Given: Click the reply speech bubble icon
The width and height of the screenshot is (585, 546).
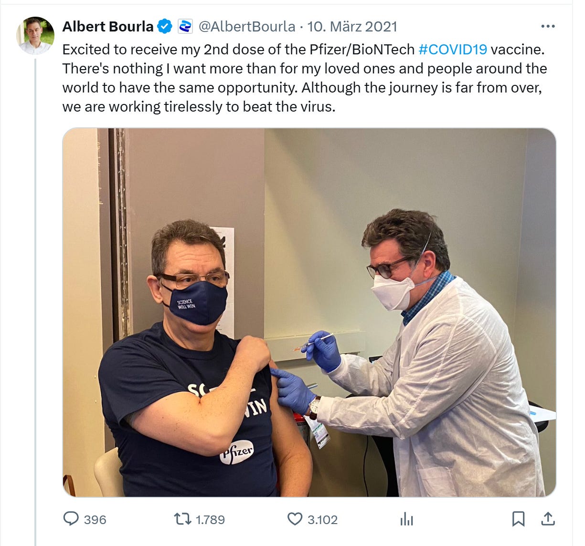Looking at the screenshot, I should click(71, 519).
